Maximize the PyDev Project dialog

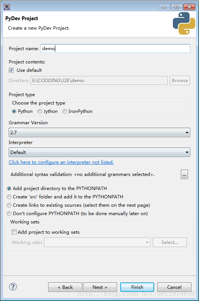point(177,7)
